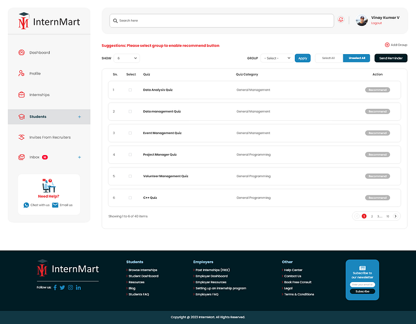This screenshot has height=324, width=416.
Task: Click the Facebook icon in footer
Action: coord(55,288)
